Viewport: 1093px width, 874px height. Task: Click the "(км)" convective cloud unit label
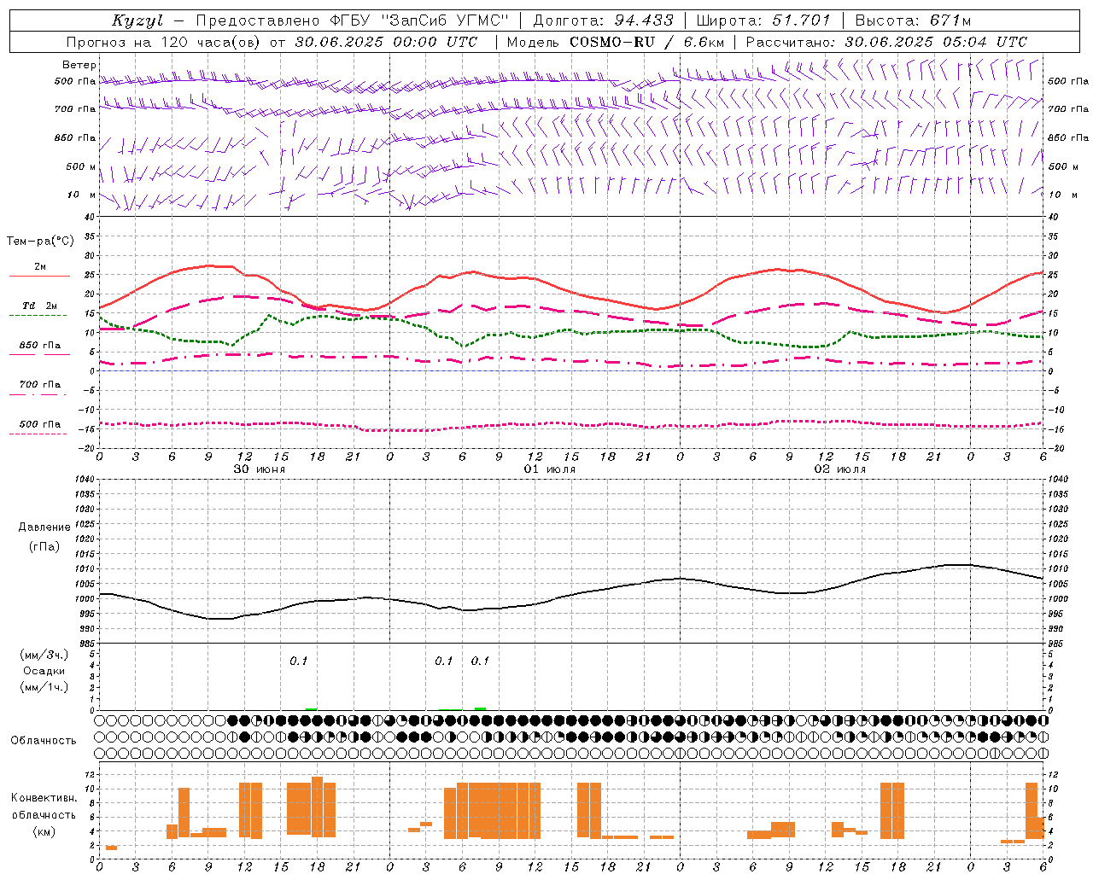[44, 832]
